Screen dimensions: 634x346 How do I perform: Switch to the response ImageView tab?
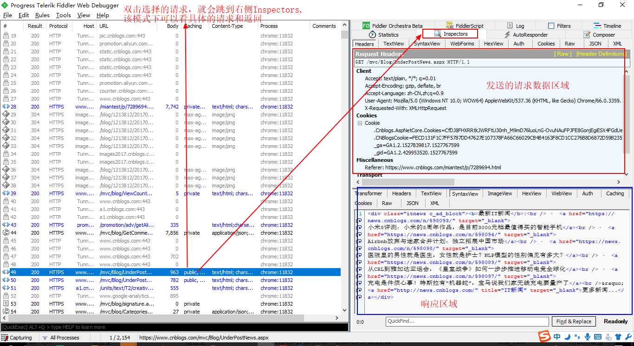click(500, 193)
